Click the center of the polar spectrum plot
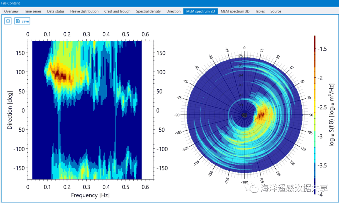This screenshot has width=339, height=203. (x=245, y=115)
